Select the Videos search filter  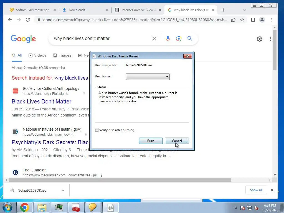pyautogui.click(x=37, y=55)
